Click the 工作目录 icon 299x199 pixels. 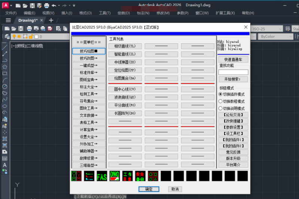coord(127,176)
